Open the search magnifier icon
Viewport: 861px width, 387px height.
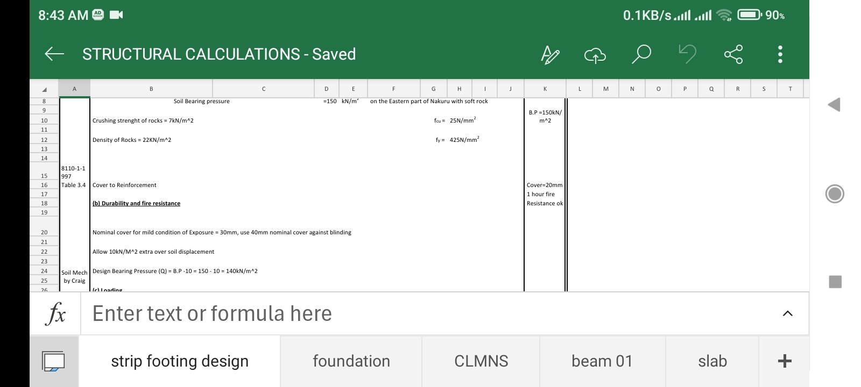[641, 54]
